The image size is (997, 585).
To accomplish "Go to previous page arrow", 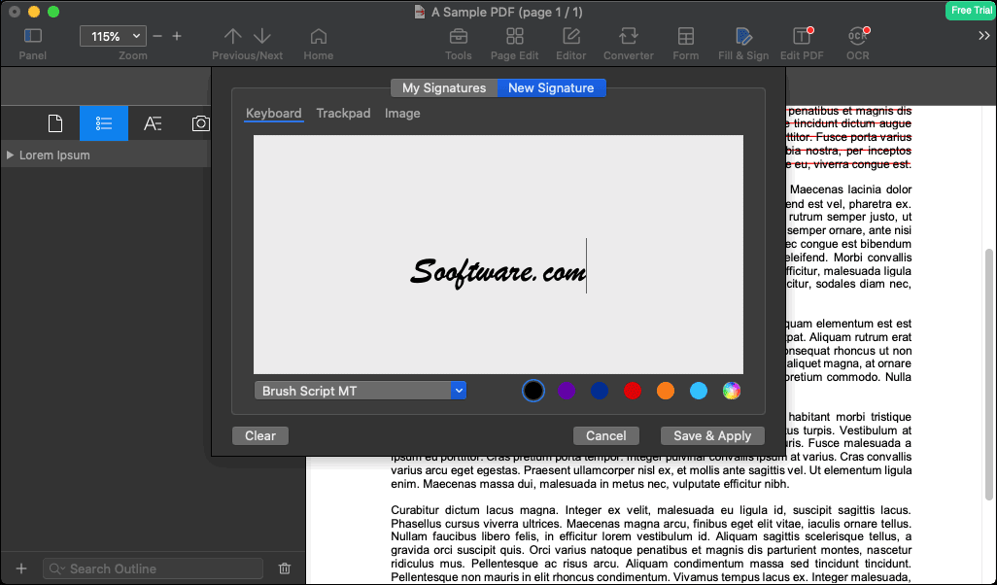I will coord(232,36).
